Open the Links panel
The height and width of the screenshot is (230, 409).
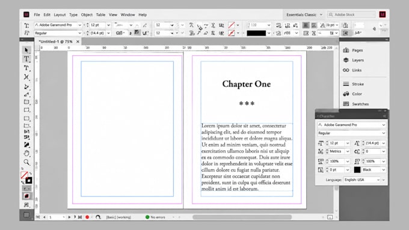pos(352,70)
